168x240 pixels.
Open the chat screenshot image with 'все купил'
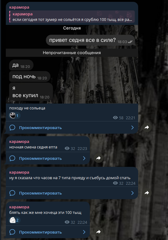pyautogui.click(x=72, y=64)
